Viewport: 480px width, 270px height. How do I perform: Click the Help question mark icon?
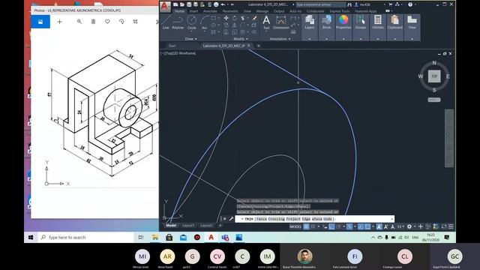(x=410, y=4)
